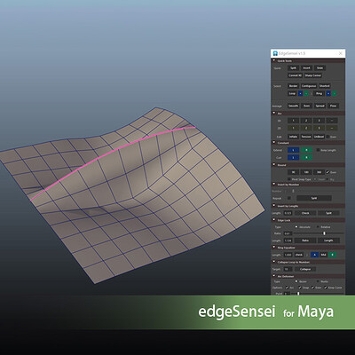Click the green minus next to Ring

335,93
